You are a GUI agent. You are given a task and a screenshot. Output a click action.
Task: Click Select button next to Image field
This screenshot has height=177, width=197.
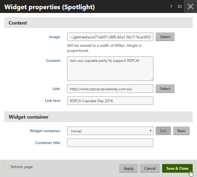tap(165, 37)
